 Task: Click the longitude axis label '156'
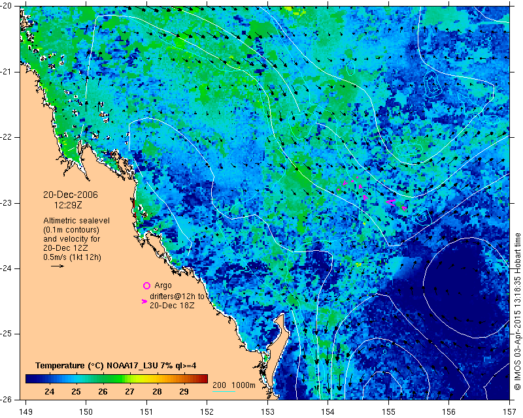pos(449,412)
